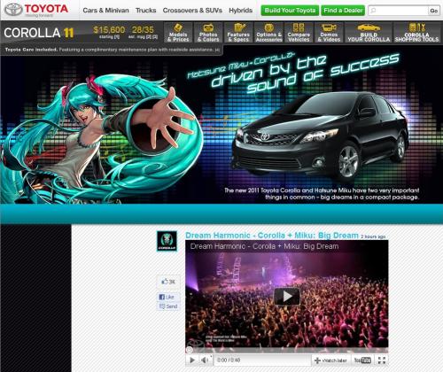
Task: Open Trucks menu
Action: (146, 11)
